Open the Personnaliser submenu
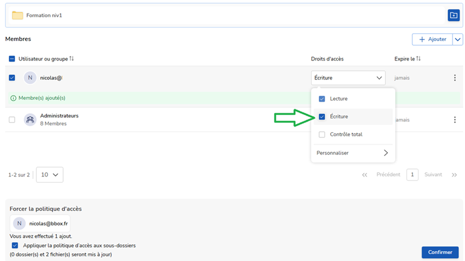 pos(352,153)
